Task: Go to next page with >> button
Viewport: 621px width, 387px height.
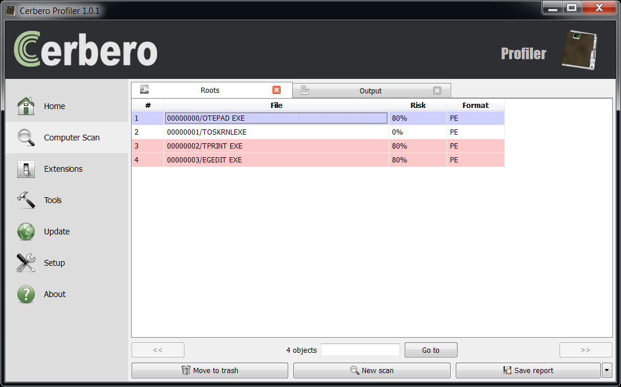Action: [x=586, y=350]
